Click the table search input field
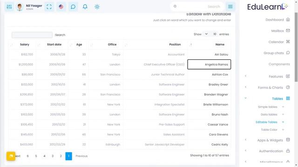 32,35
